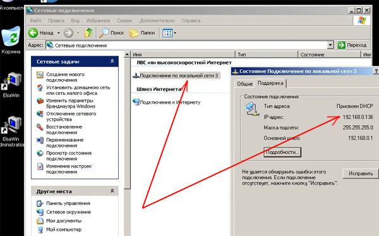Switch to the Общие tab

pyautogui.click(x=244, y=84)
